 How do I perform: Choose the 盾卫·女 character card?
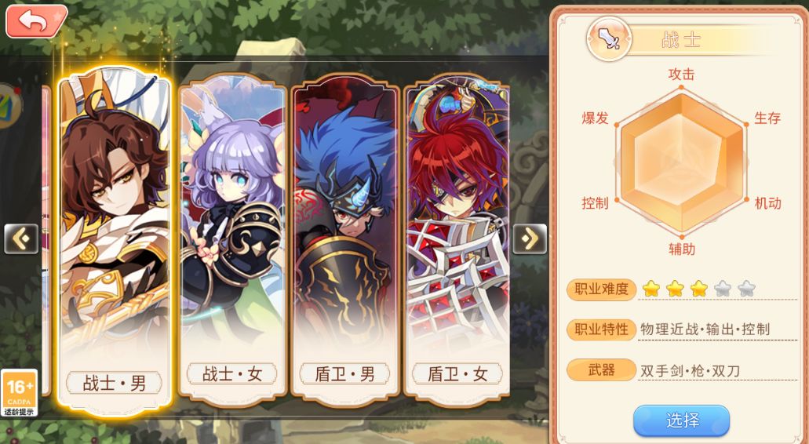click(457, 238)
